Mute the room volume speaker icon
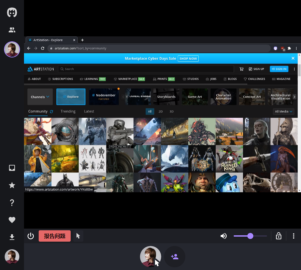The image size is (301, 270). coord(224,236)
